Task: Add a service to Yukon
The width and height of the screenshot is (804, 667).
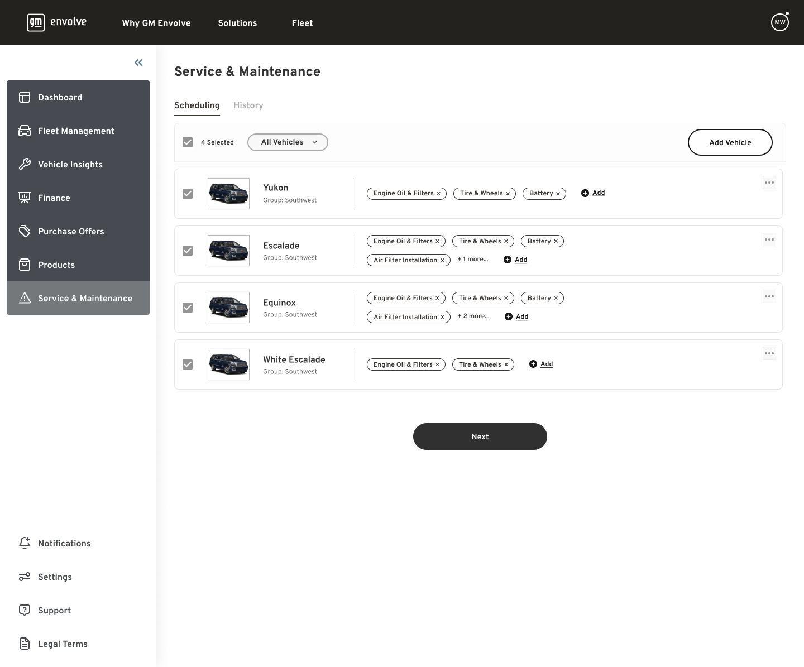Action: 593,193
